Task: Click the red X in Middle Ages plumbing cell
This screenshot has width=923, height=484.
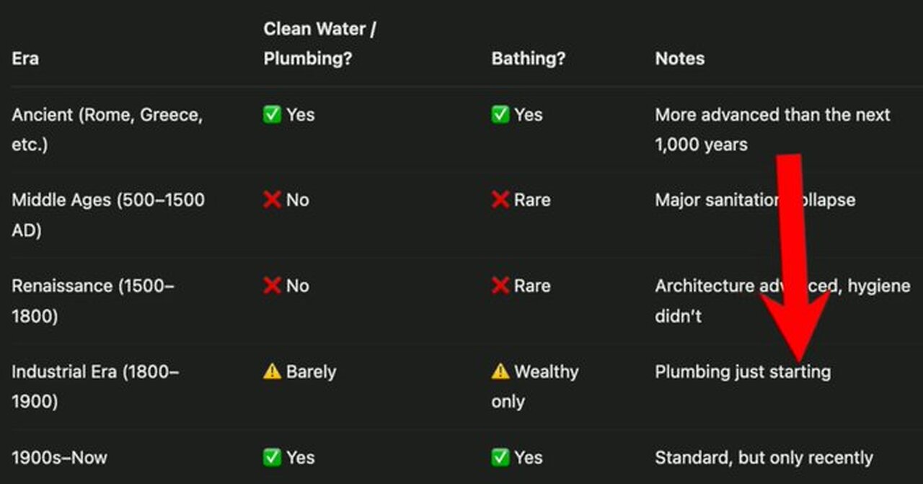Action: click(272, 200)
